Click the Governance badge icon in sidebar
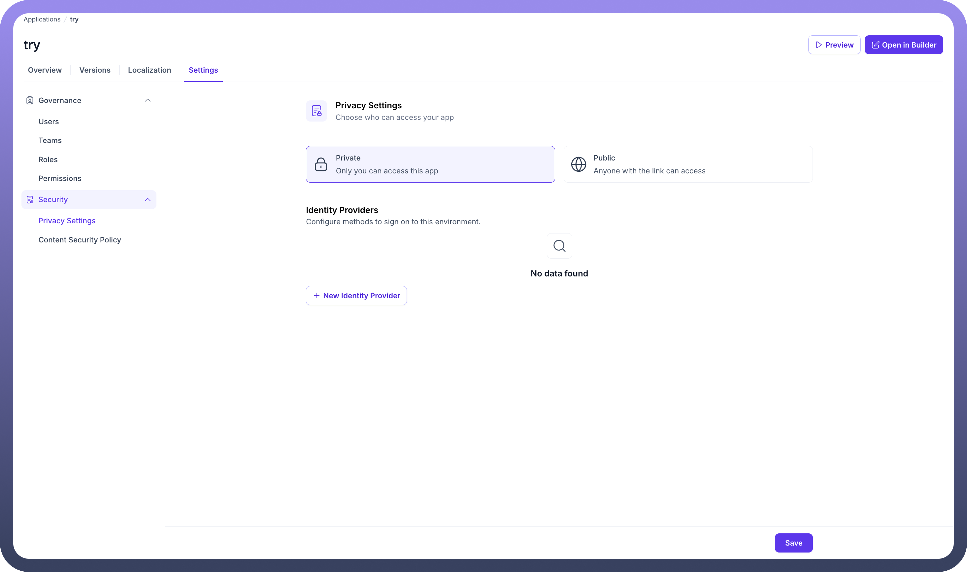Viewport: 967px width, 572px height. click(x=30, y=101)
